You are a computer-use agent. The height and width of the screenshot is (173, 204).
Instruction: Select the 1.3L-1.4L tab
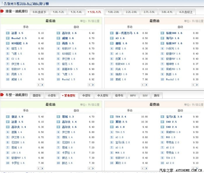click(x=76, y=12)
